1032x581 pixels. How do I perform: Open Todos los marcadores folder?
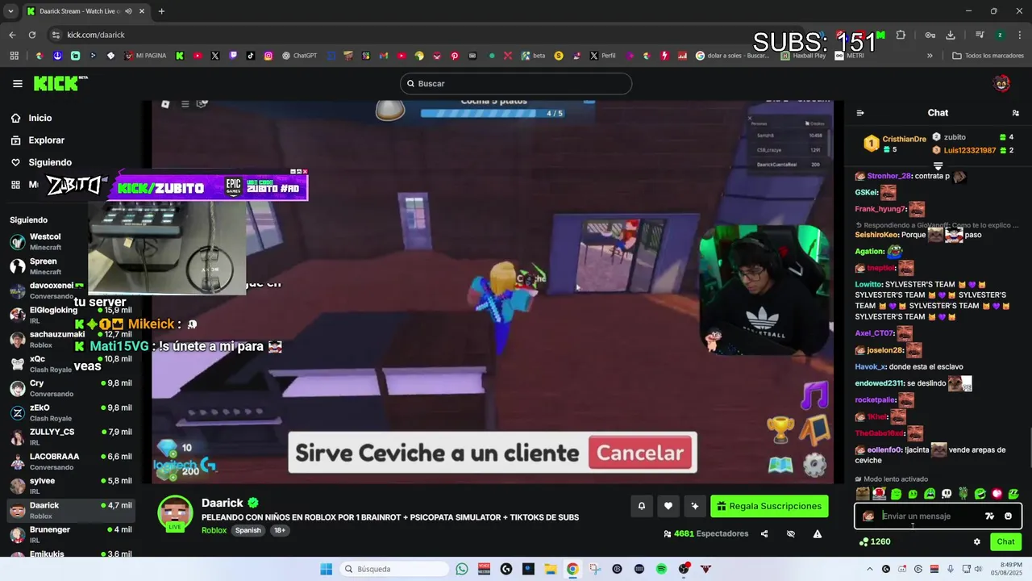click(x=988, y=56)
